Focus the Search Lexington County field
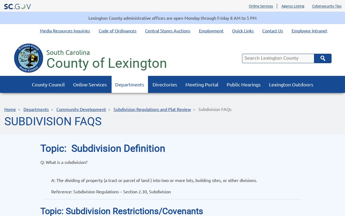 click(x=278, y=58)
